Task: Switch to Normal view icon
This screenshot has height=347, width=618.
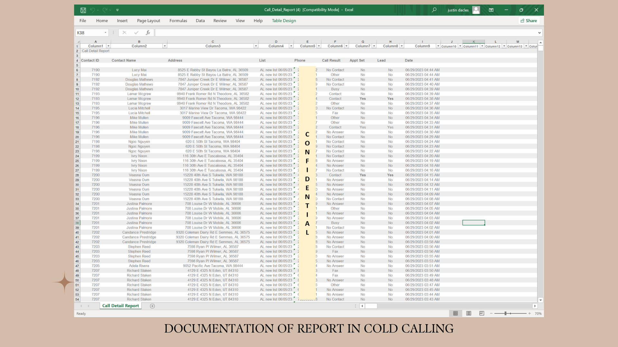Action: [455, 313]
